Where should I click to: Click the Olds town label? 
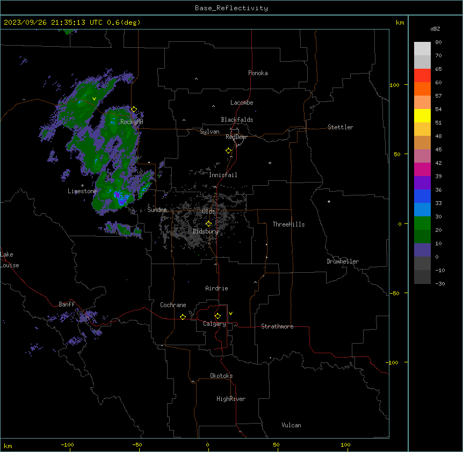208,212
